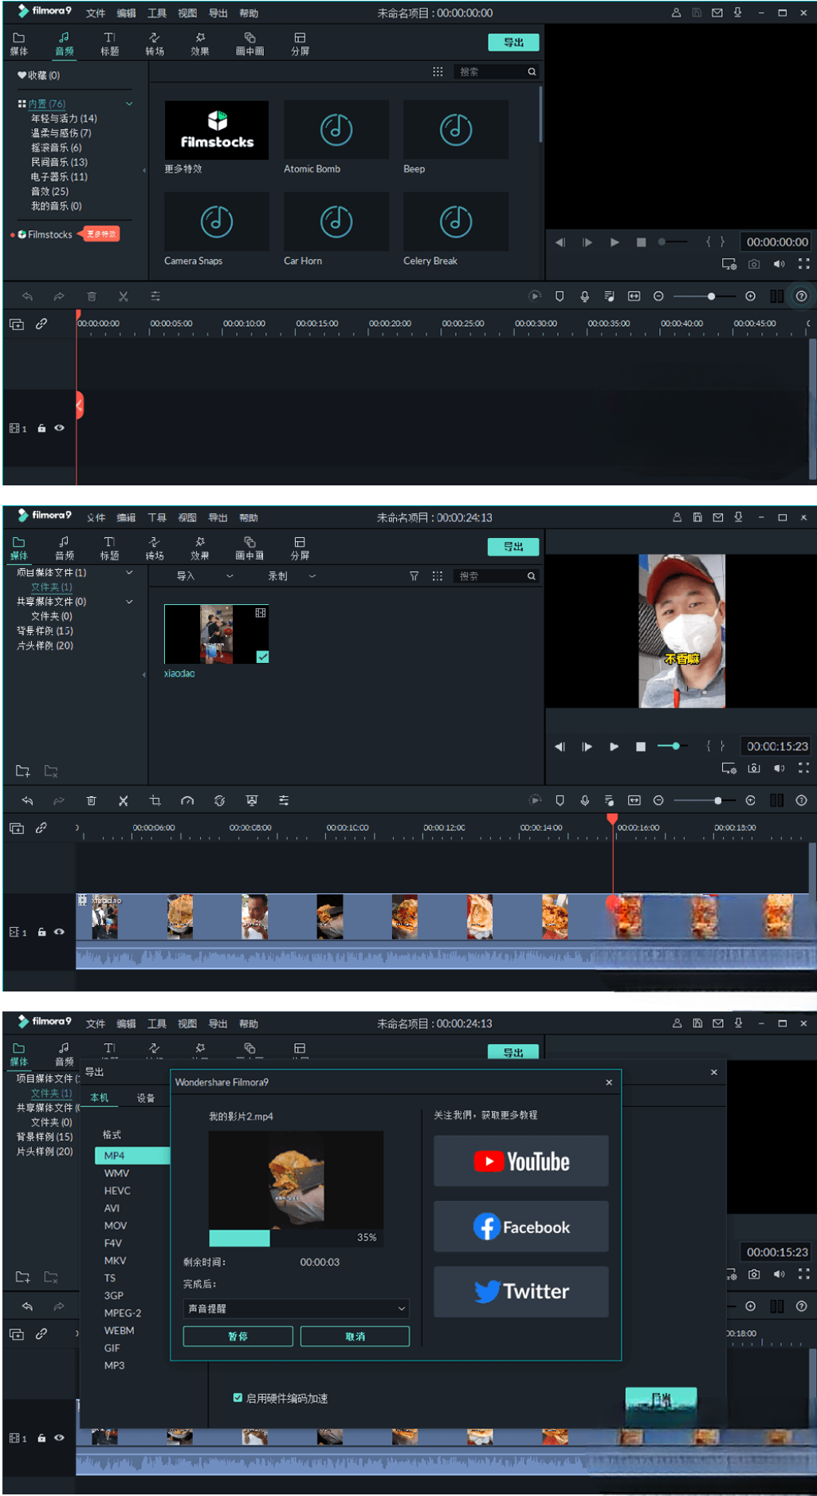Enter fullscreen preview in the top window
The height and width of the screenshot is (1496, 817).
pyautogui.click(x=803, y=264)
